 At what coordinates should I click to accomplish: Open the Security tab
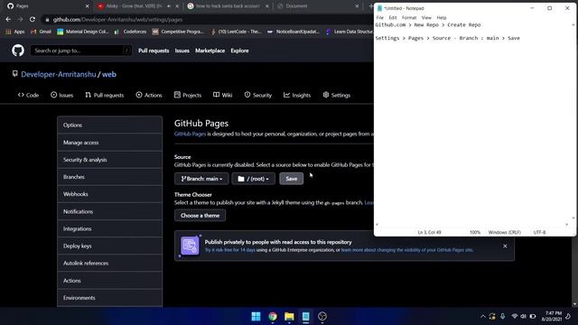click(x=258, y=95)
